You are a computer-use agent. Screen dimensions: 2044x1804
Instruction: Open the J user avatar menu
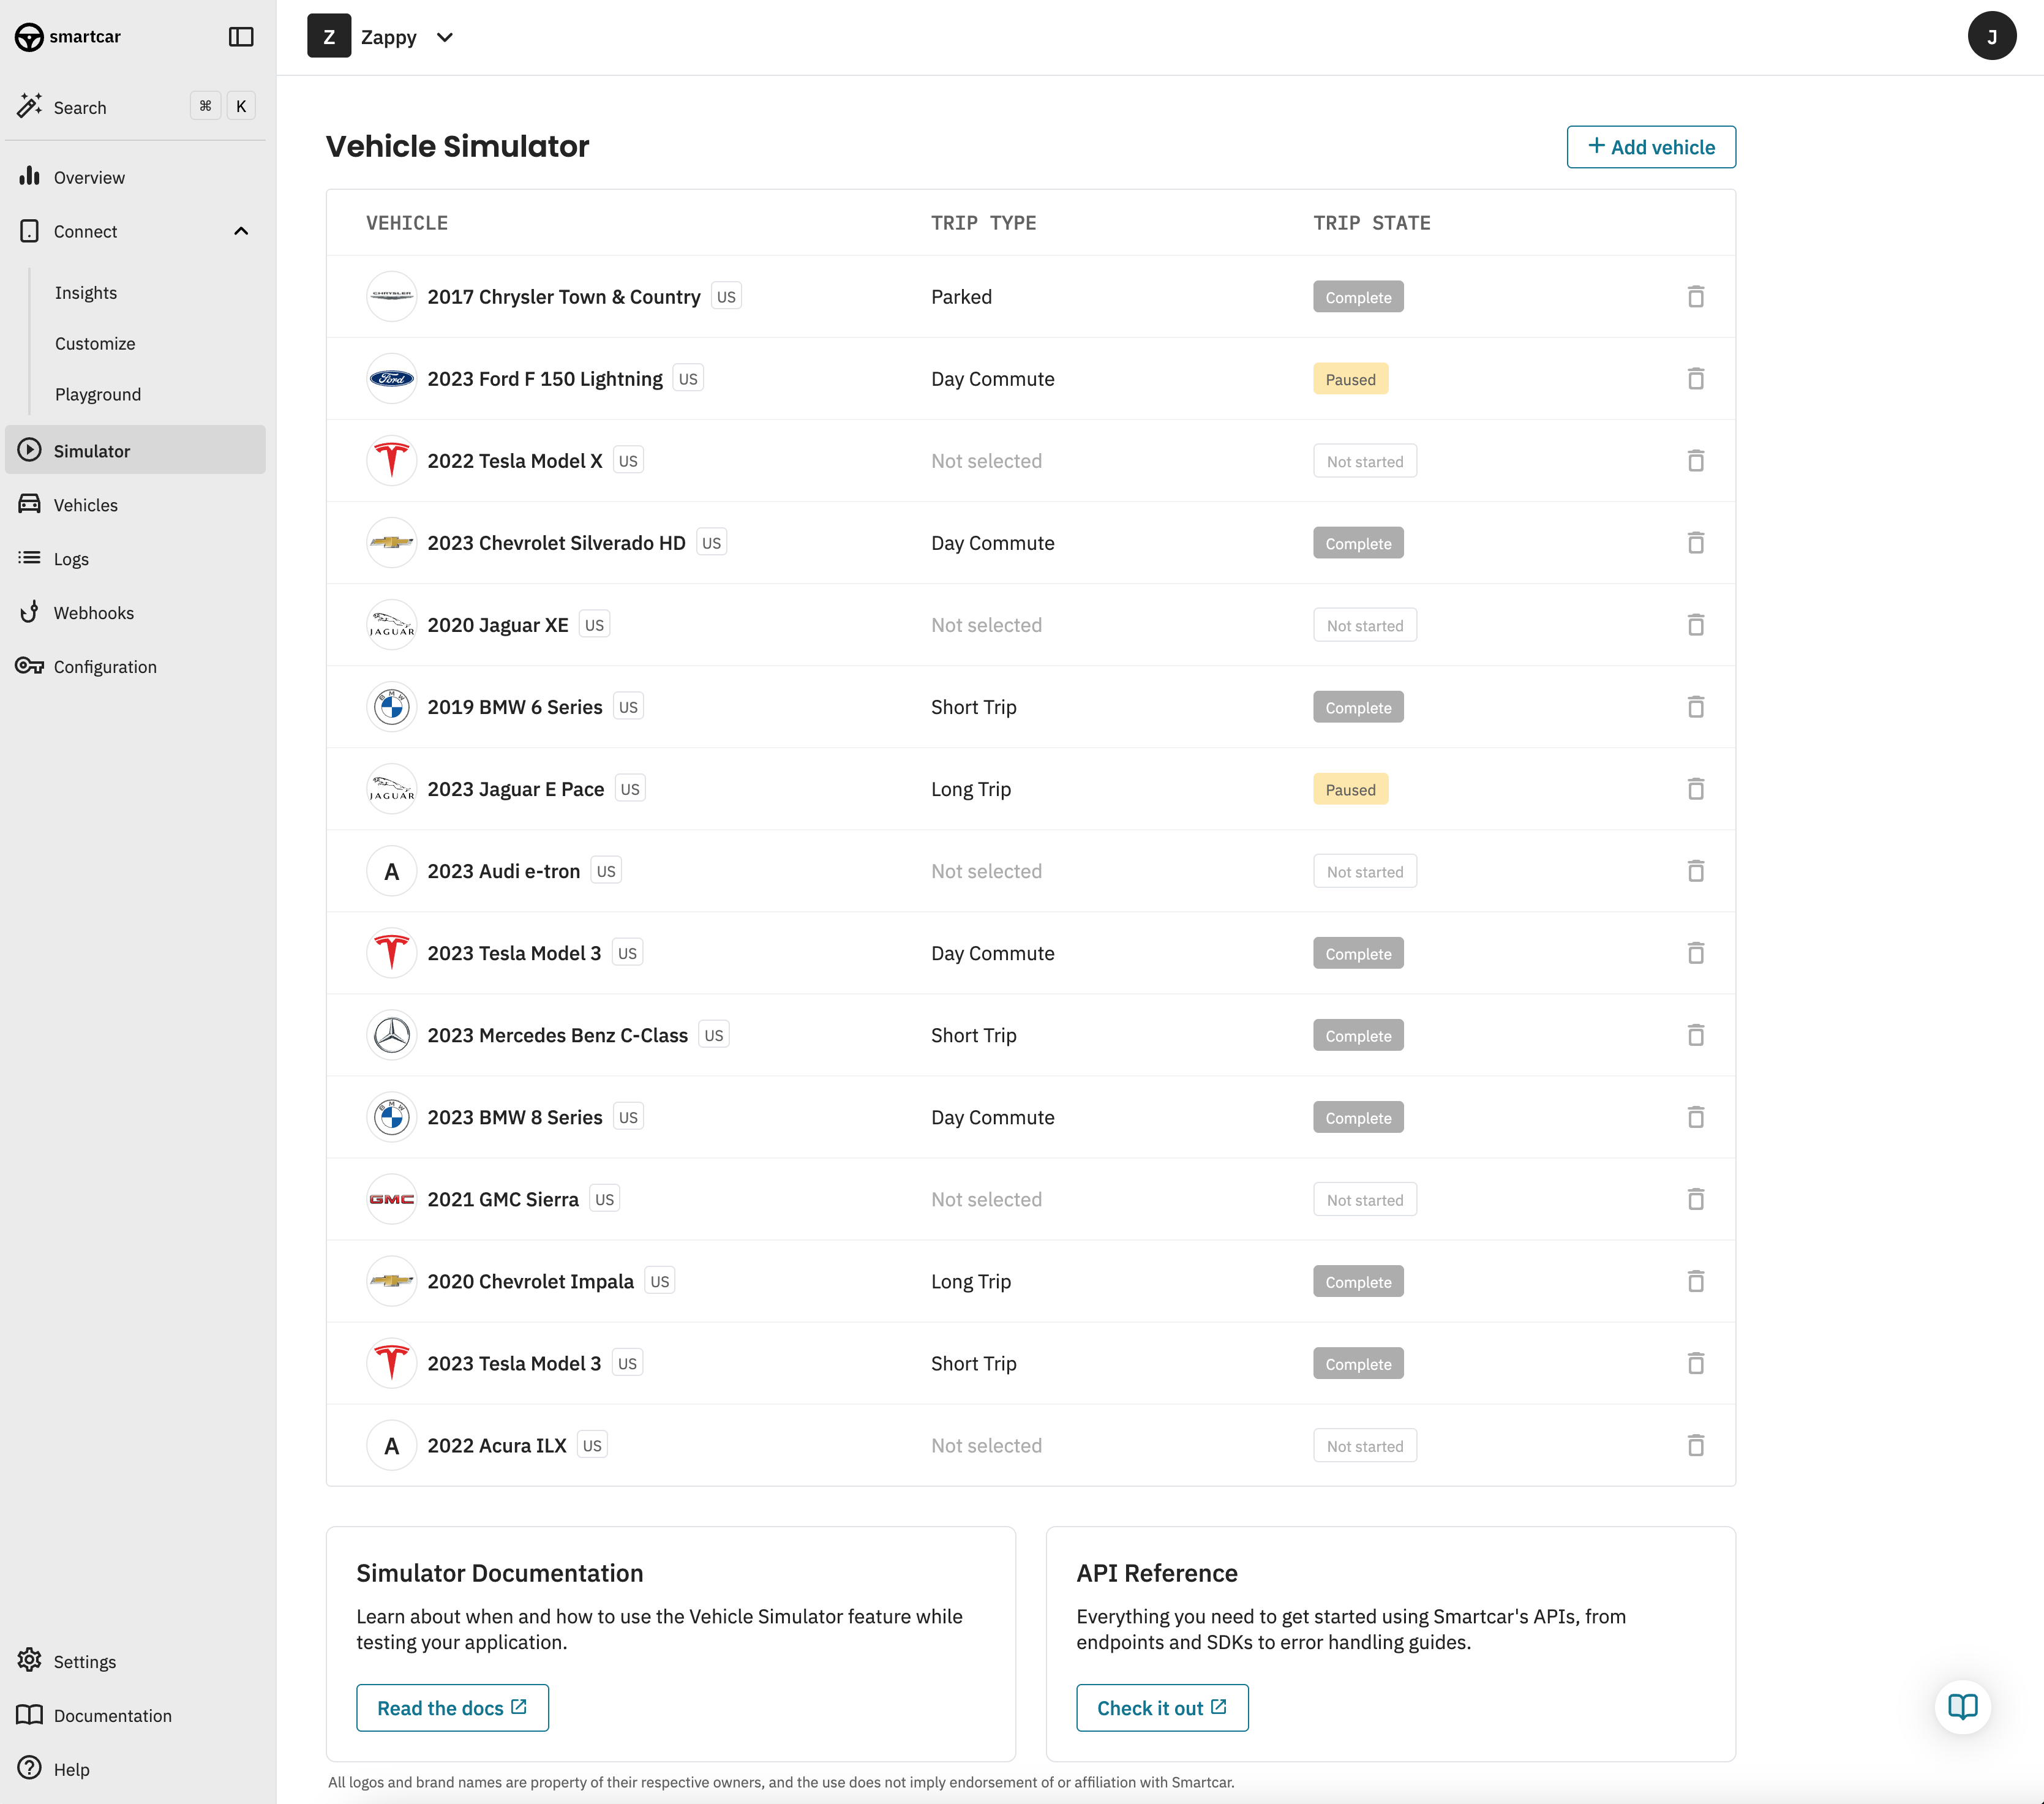(1991, 37)
